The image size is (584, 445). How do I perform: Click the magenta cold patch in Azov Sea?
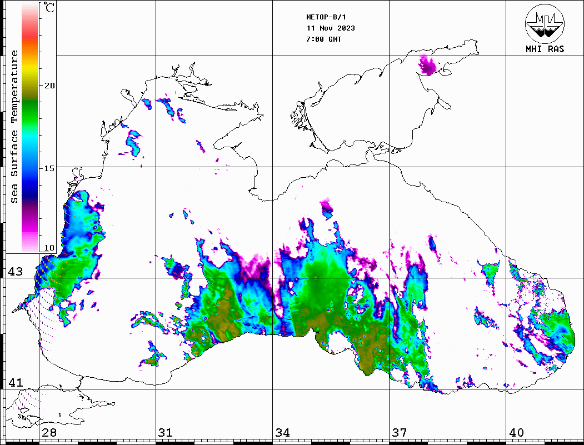(x=427, y=66)
